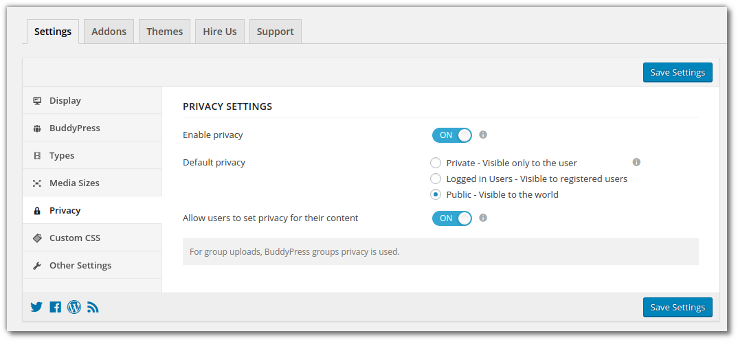Click the lock icon for Privacy
This screenshot has width=738, height=342.
(x=37, y=211)
